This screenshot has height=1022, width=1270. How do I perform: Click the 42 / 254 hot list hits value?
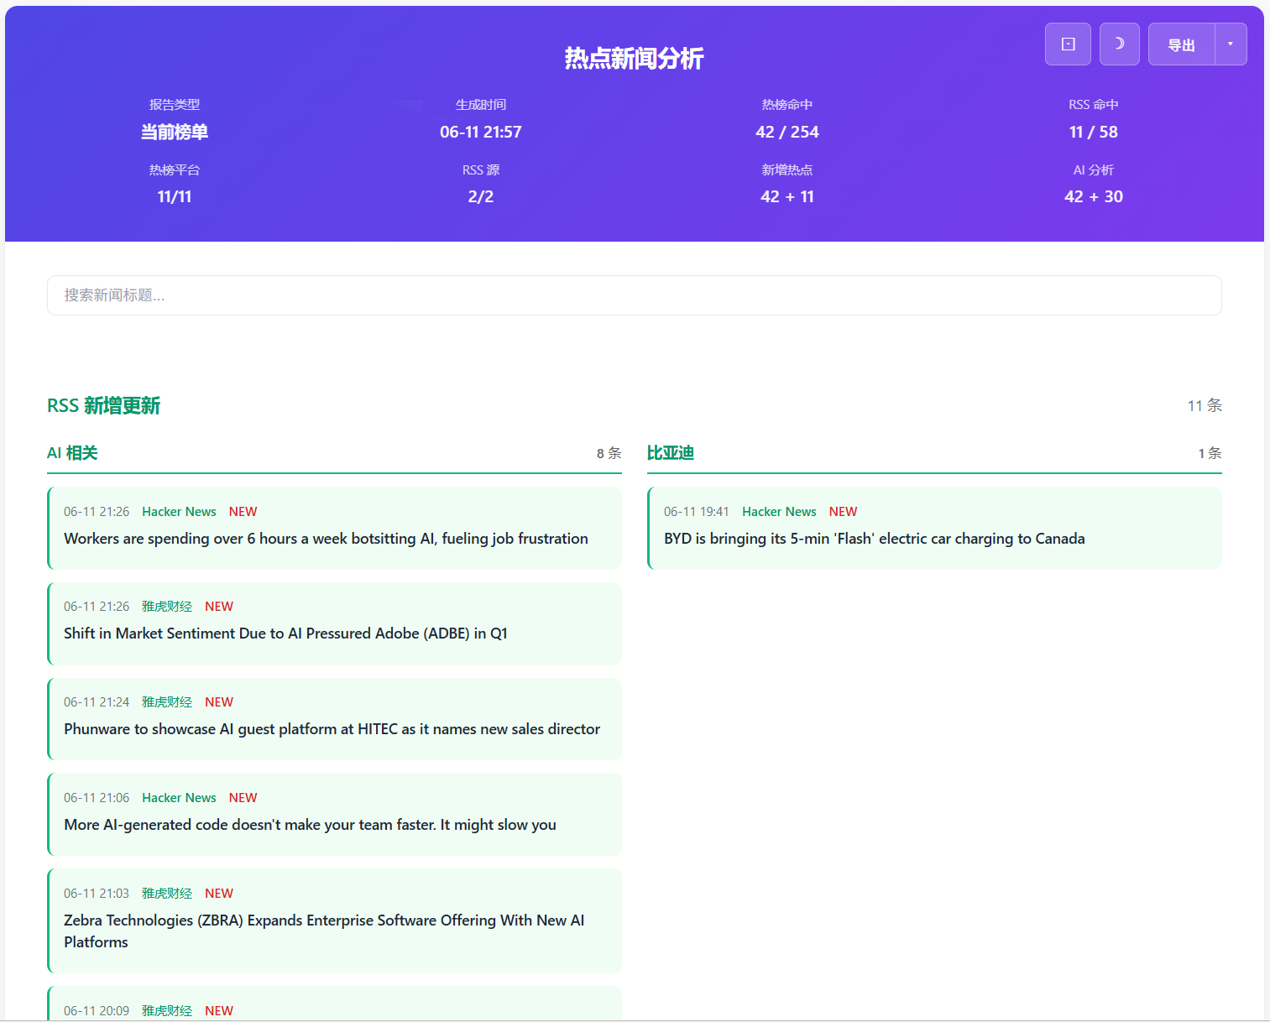coord(787,132)
